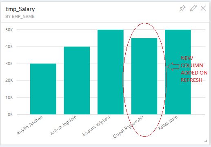Screen dimensions: 211x147
Task: Close the Emp_Salary tile
Action: 203,8
